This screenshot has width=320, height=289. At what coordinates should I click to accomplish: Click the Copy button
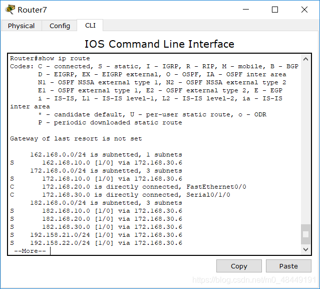click(x=239, y=266)
